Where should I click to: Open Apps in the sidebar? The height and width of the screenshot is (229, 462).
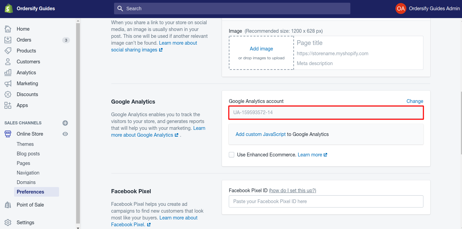(22, 105)
